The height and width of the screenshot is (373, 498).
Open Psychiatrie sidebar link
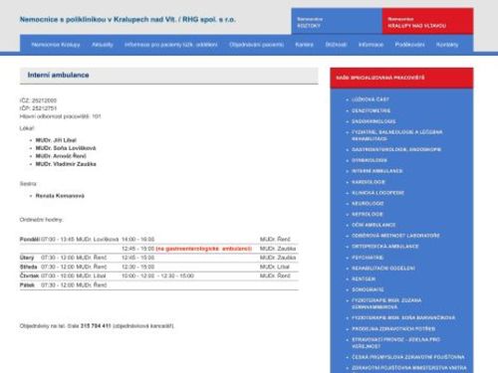(x=368, y=258)
